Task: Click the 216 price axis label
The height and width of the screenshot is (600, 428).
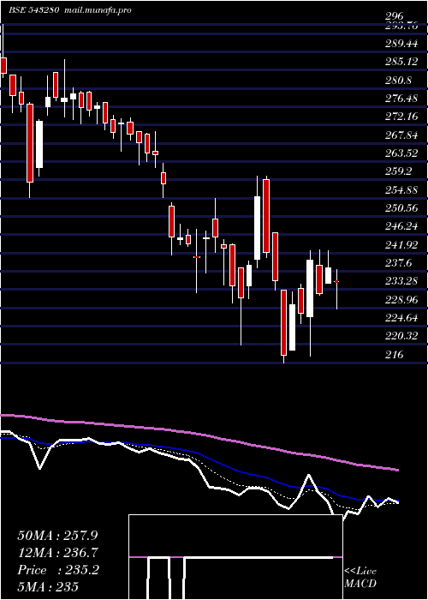Action: pyautogui.click(x=395, y=355)
